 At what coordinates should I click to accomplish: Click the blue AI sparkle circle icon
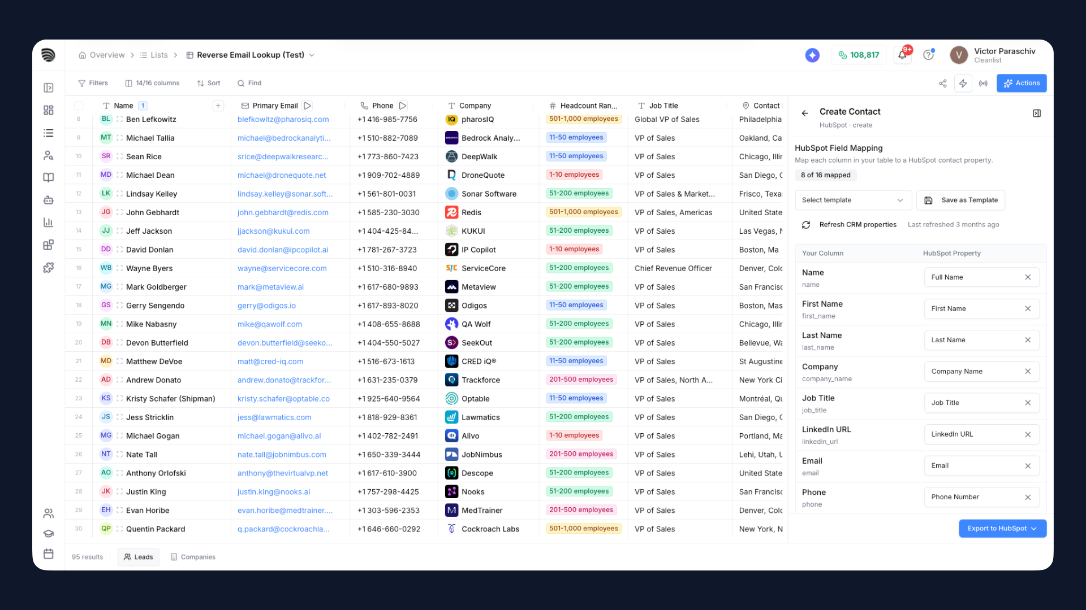tap(812, 55)
